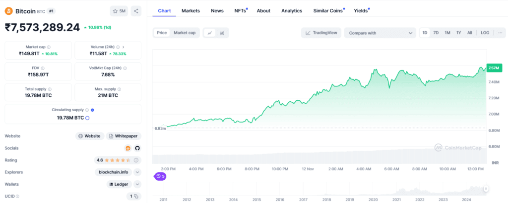This screenshot has height=203, width=508.
Task: Add Bitcoin to watchlist via star button
Action: 119,11
